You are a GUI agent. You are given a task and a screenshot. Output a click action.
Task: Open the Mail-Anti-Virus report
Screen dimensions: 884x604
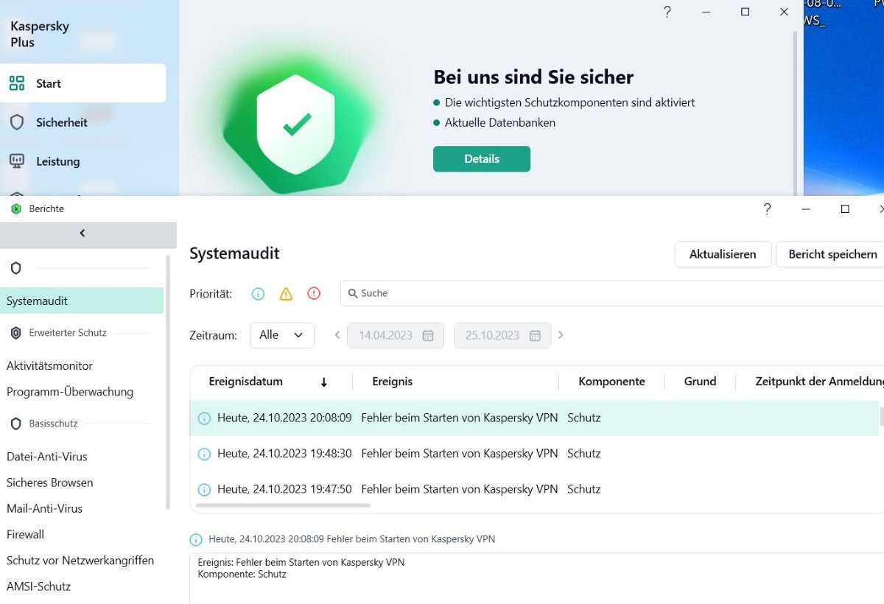(x=44, y=508)
